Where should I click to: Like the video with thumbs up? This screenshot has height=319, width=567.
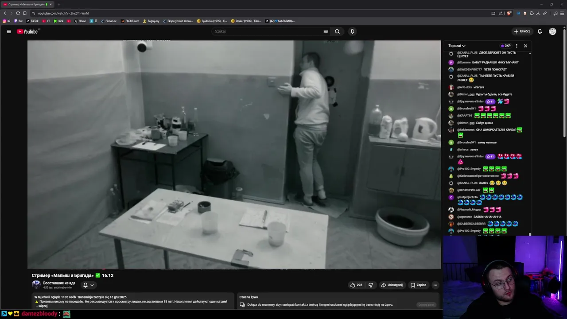click(x=356, y=285)
